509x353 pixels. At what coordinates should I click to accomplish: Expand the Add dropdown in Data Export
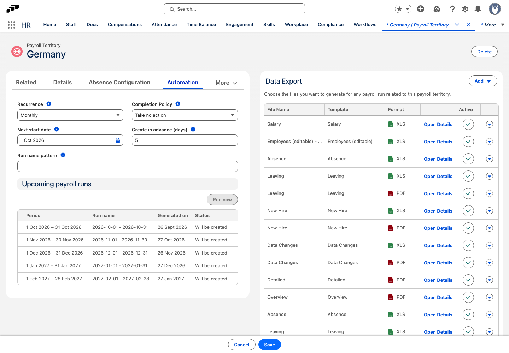click(483, 81)
